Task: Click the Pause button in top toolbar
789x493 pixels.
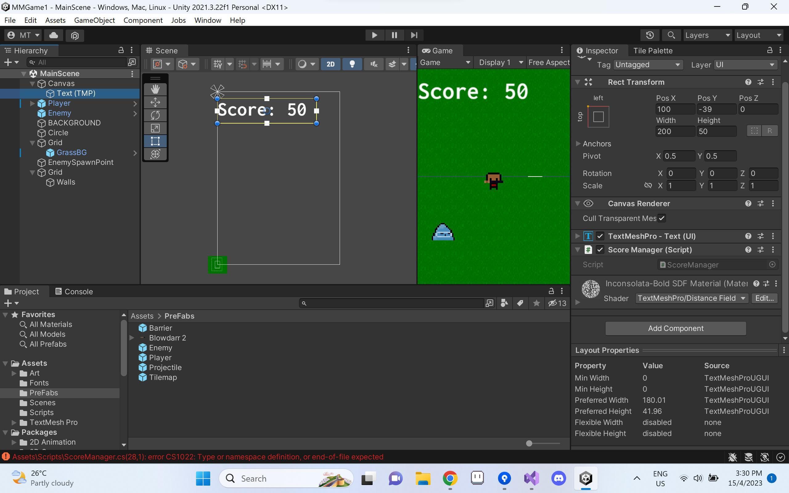Action: [x=394, y=35]
